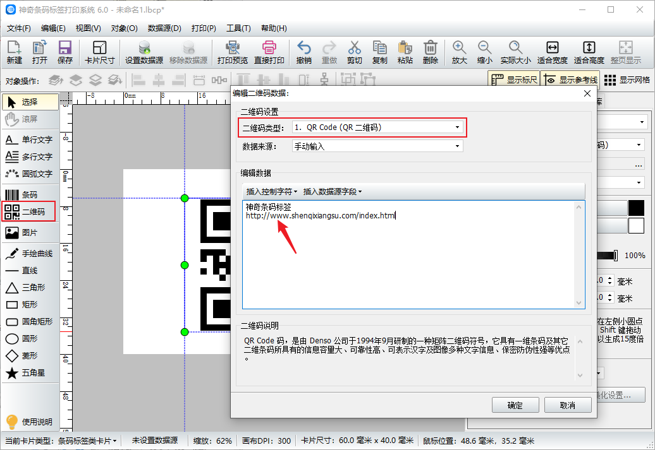Click the 适合宽度 fit width icon
This screenshot has height=450, width=655.
552,52
